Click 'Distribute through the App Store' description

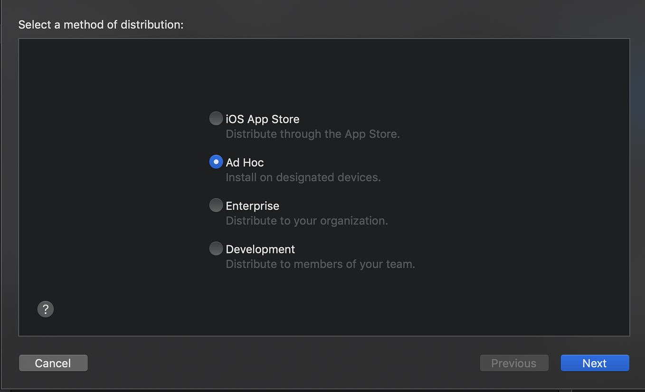[x=313, y=134]
